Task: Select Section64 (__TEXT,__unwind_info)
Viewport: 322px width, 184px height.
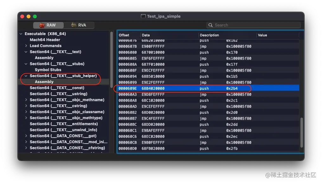Action: (63, 130)
